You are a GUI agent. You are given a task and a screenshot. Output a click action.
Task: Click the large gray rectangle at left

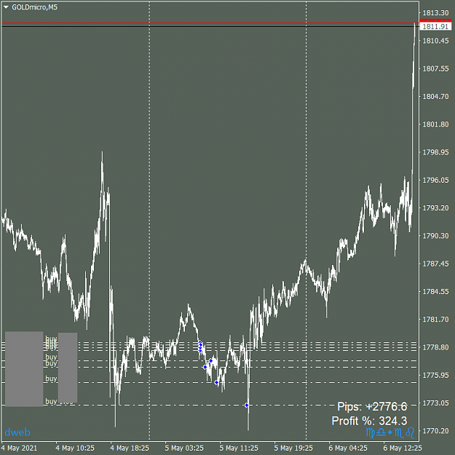tap(24, 369)
